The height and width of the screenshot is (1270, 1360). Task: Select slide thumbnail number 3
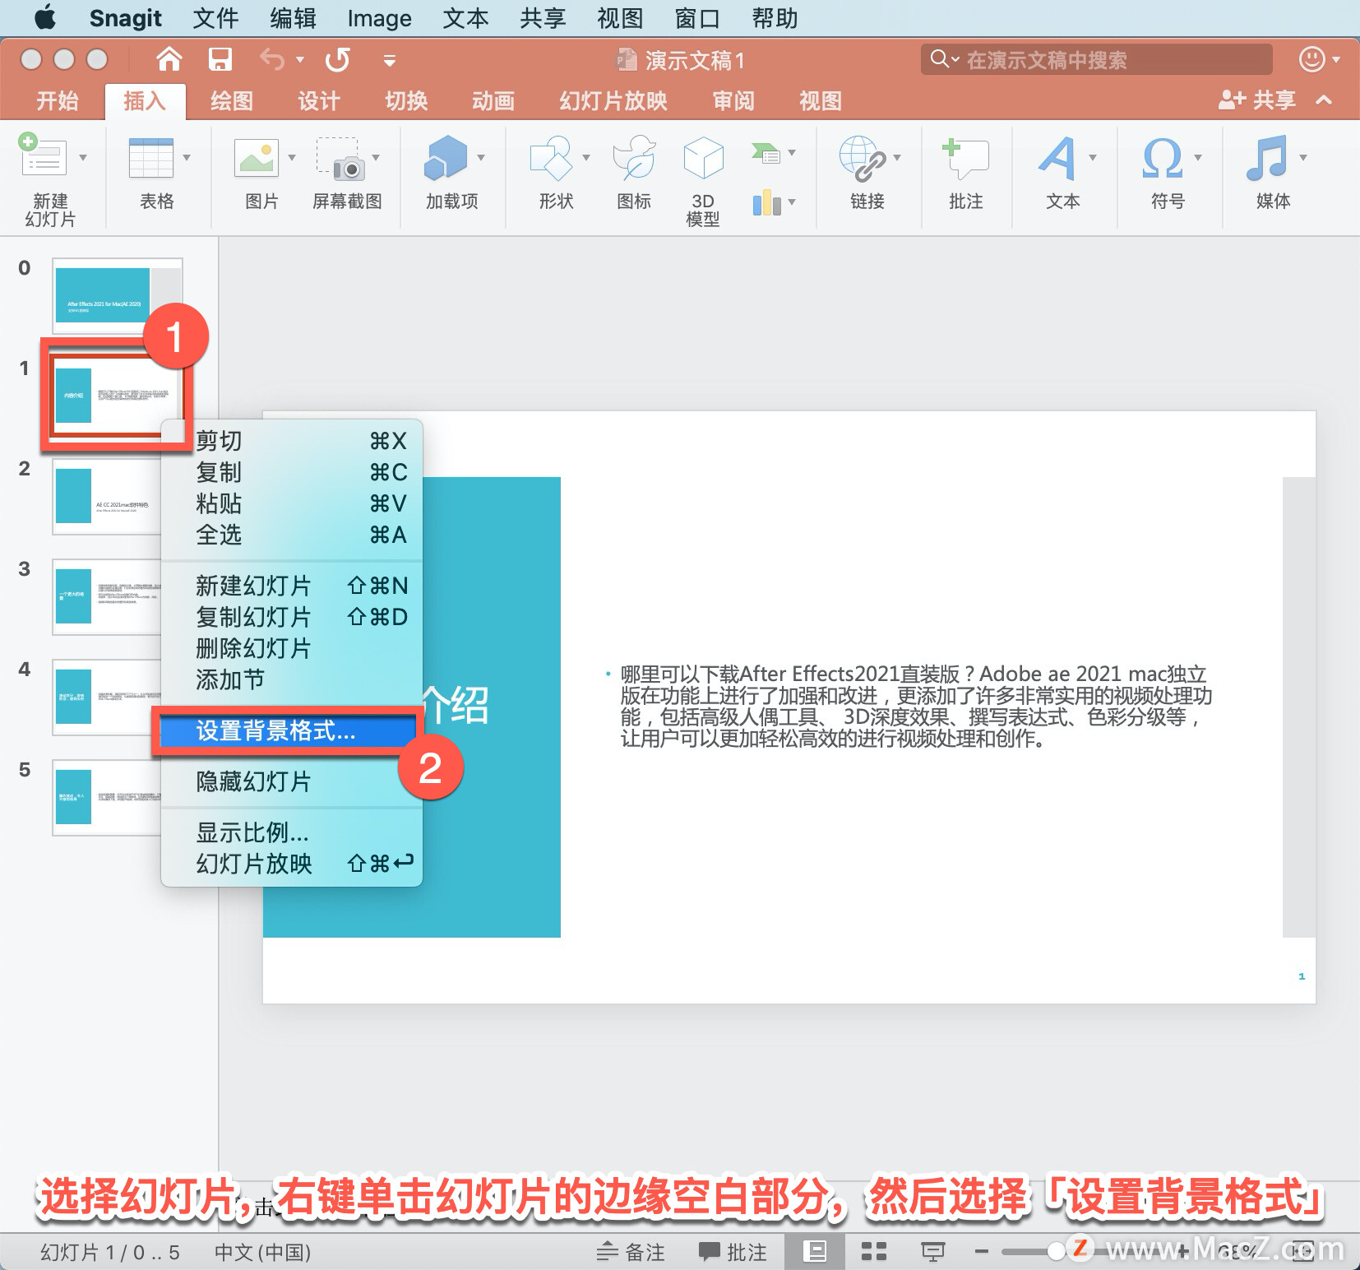107,596
